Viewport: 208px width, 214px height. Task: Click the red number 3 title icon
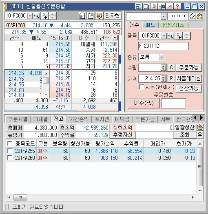pyautogui.click(x=154, y=6)
